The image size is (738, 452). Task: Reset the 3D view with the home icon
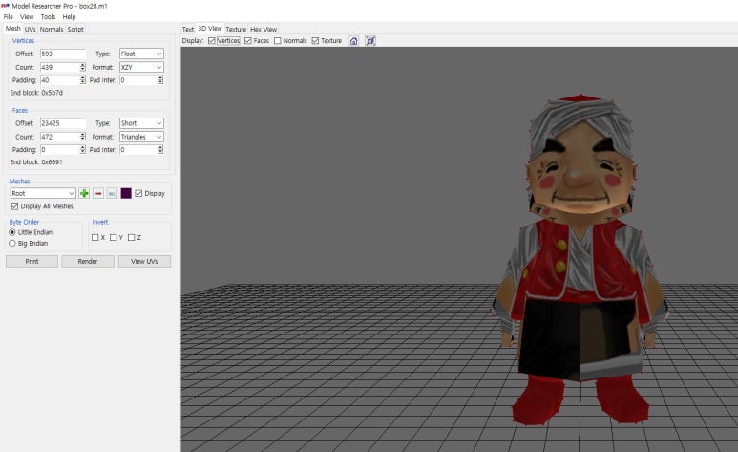pos(353,41)
